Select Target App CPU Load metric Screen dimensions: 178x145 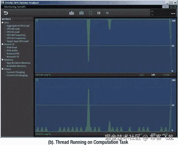pyautogui.click(x=17, y=41)
